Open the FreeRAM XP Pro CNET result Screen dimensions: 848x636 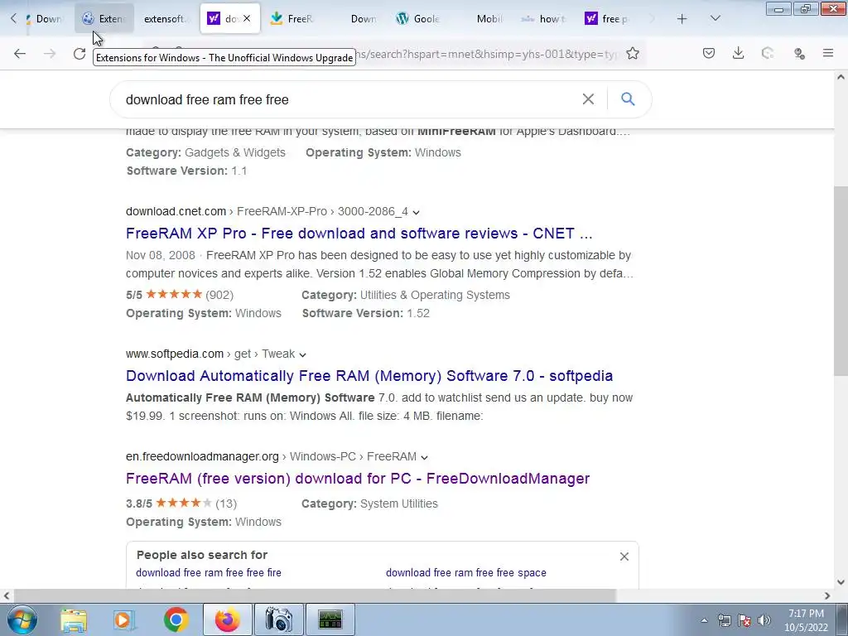(x=359, y=233)
